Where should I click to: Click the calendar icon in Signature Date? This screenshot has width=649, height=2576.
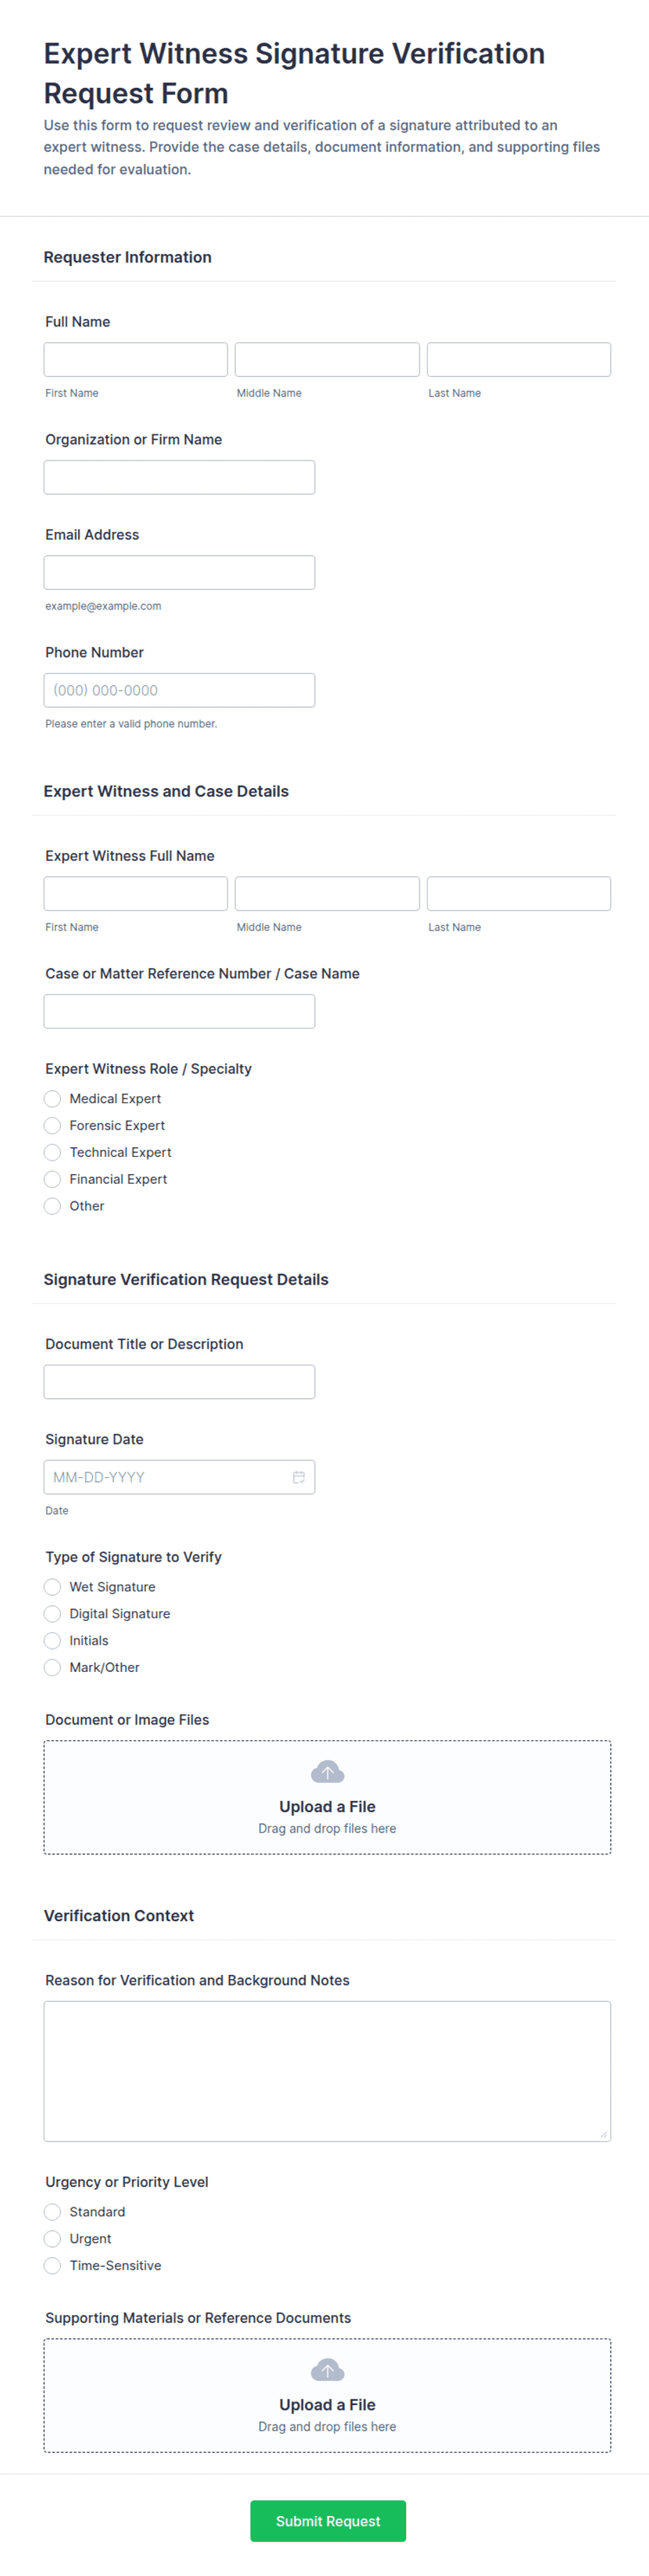[x=298, y=1477]
